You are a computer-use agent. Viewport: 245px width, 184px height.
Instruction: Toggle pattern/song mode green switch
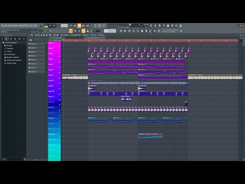(x=46, y=26)
